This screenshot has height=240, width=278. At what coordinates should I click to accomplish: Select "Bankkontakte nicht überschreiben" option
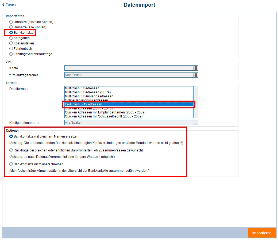(11, 164)
